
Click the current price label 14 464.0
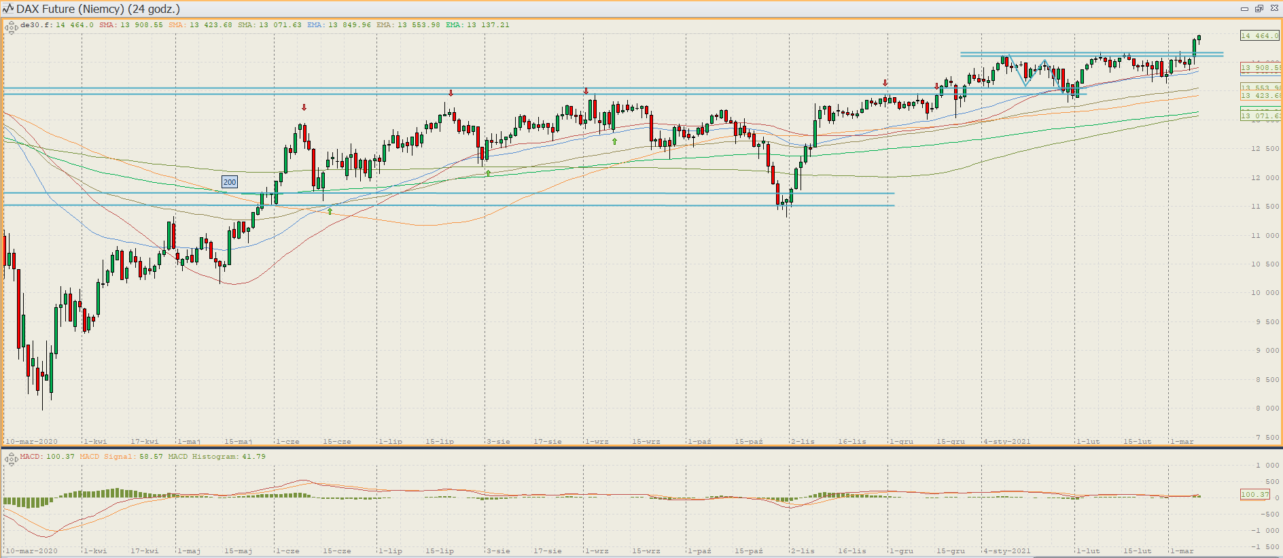pos(1259,36)
